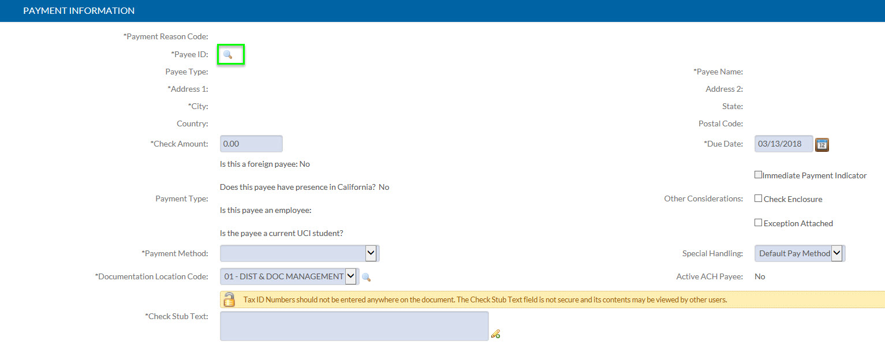Screen dimensions: 885x352
Task: Click the Other Considerations label
Action: click(x=703, y=199)
